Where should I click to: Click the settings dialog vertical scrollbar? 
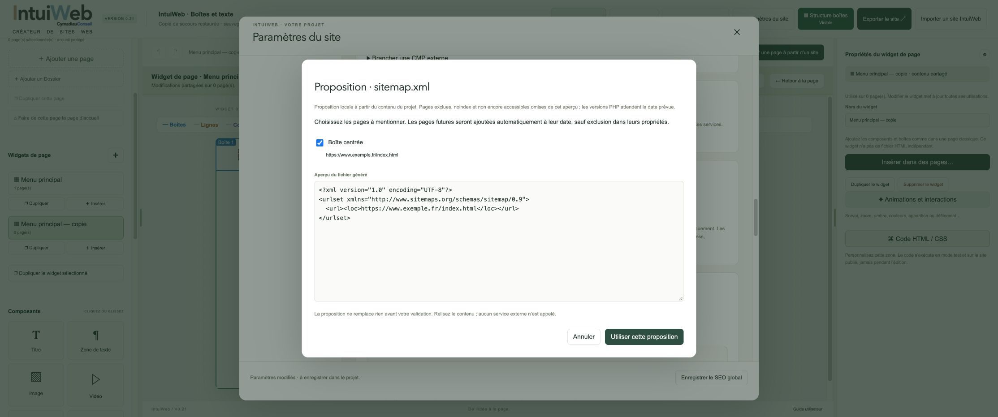[x=756, y=217]
